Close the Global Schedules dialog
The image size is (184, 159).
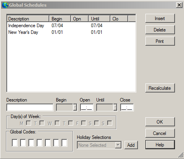tap(179, 5)
